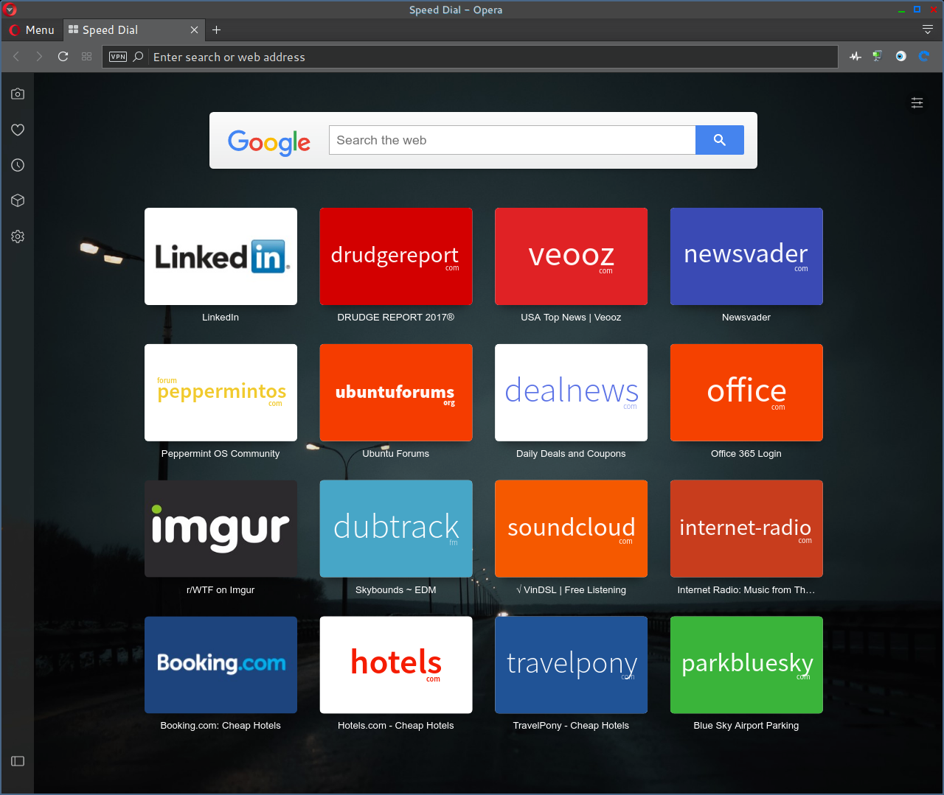Viewport: 944px width, 795px height.
Task: Click the 'Office 365 Login' label
Action: [x=746, y=454]
